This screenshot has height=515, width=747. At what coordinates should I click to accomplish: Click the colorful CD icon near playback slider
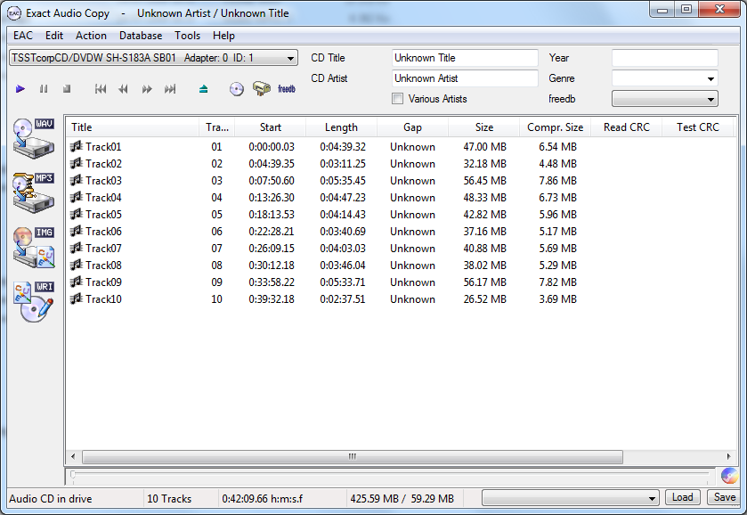(x=728, y=477)
